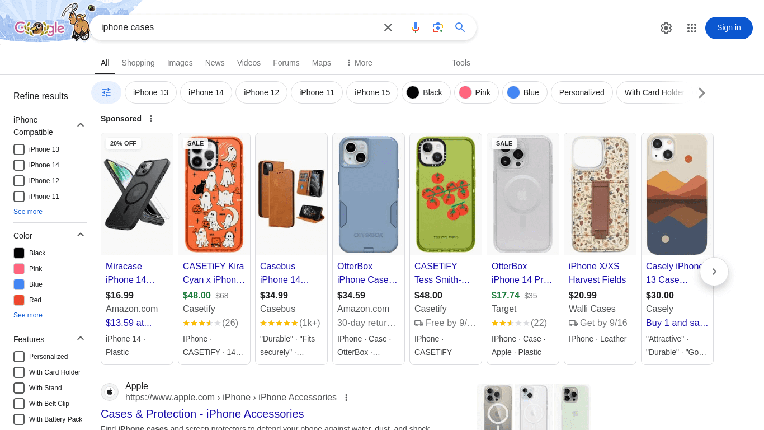Image resolution: width=764 pixels, height=430 pixels.
Task: Open the Casebus brown wallet case image
Action: point(291,194)
